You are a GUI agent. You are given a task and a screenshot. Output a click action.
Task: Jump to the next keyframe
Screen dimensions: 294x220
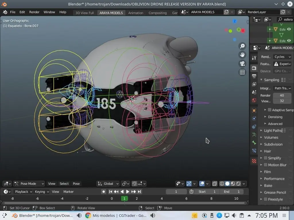pos(134,192)
